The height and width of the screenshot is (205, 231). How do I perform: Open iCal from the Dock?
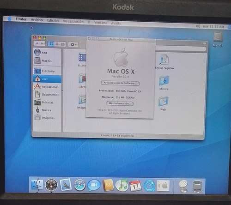[x=135, y=186]
